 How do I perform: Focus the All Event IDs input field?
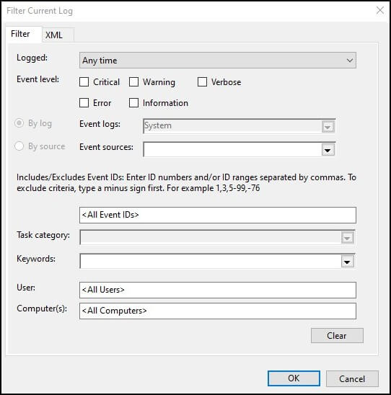(218, 215)
